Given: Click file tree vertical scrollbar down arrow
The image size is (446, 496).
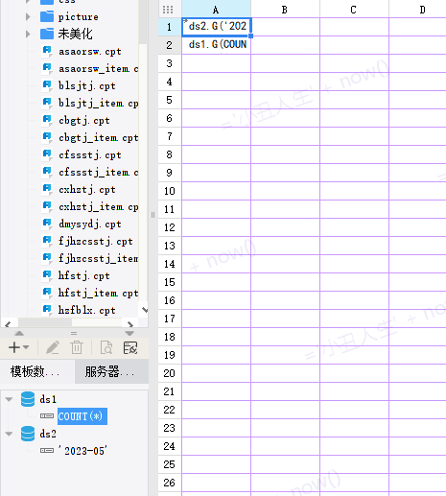Looking at the screenshot, I should (x=145, y=310).
